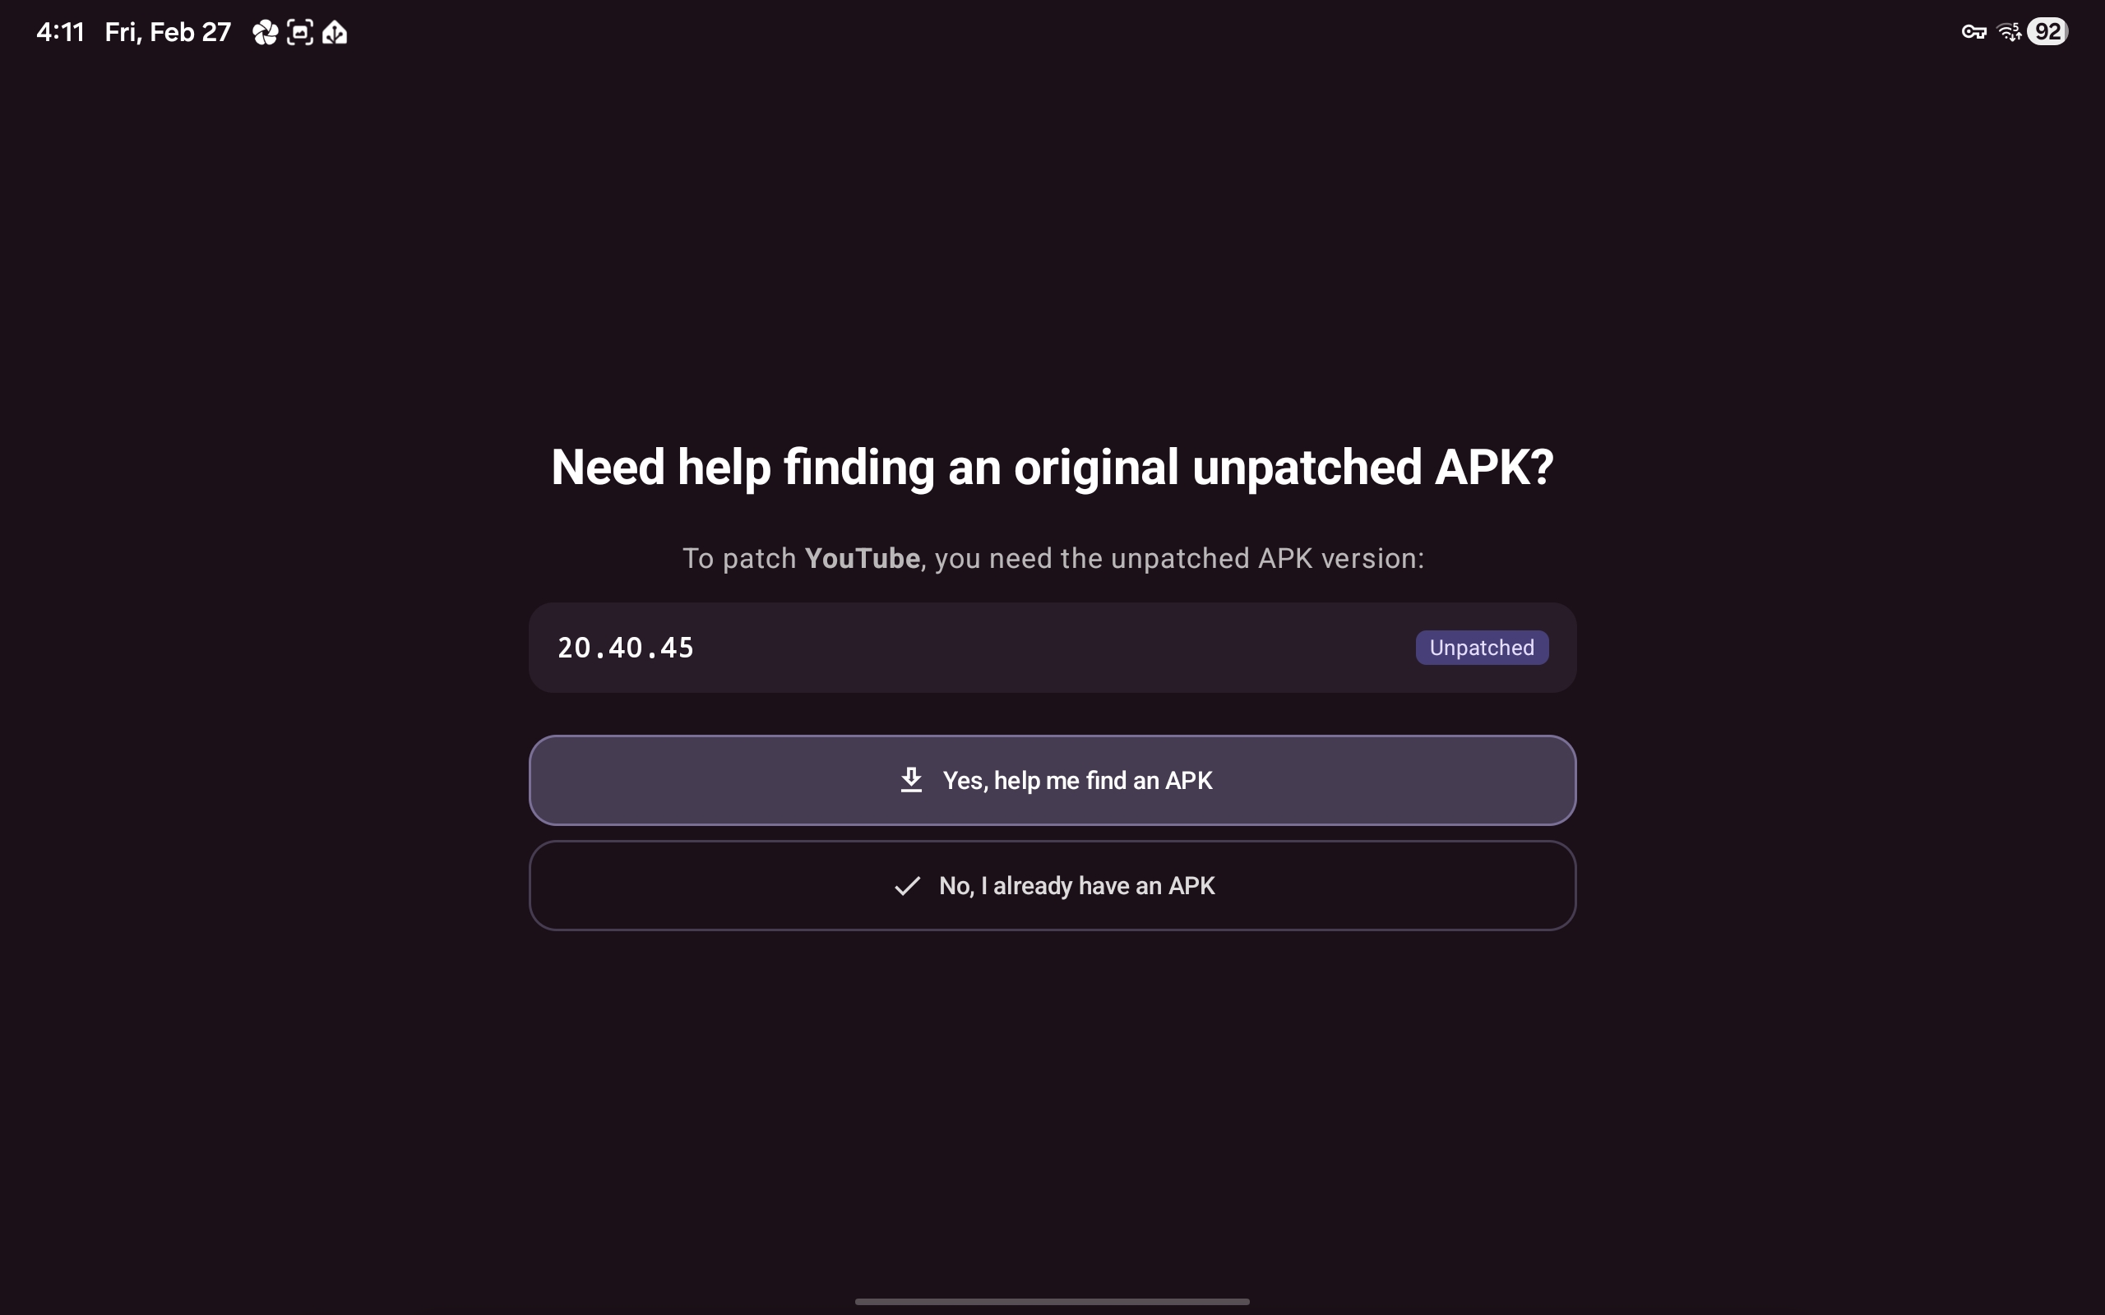Tap the "Need help finding" heading

[x=1052, y=467]
